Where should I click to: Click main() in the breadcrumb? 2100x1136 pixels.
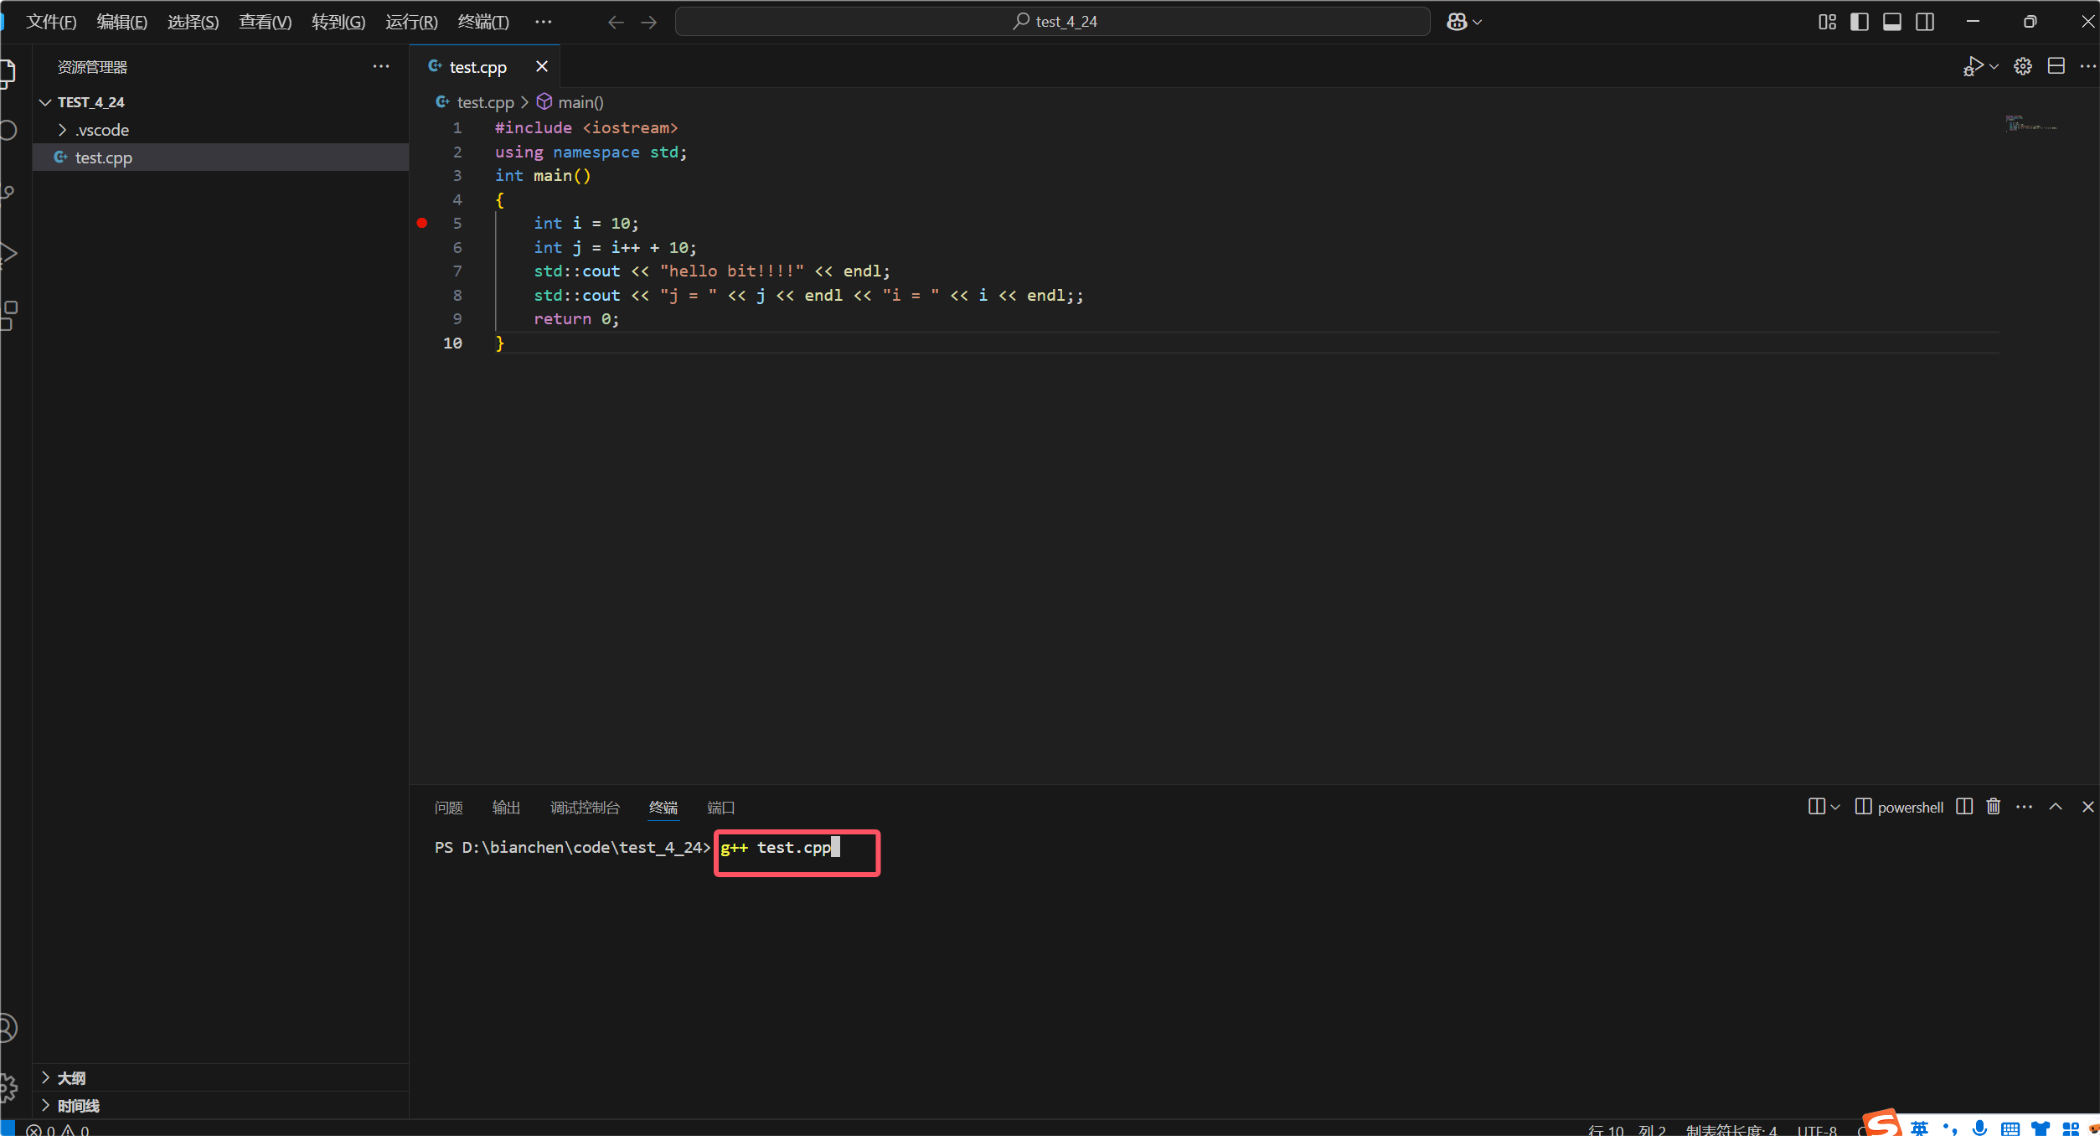tap(580, 102)
